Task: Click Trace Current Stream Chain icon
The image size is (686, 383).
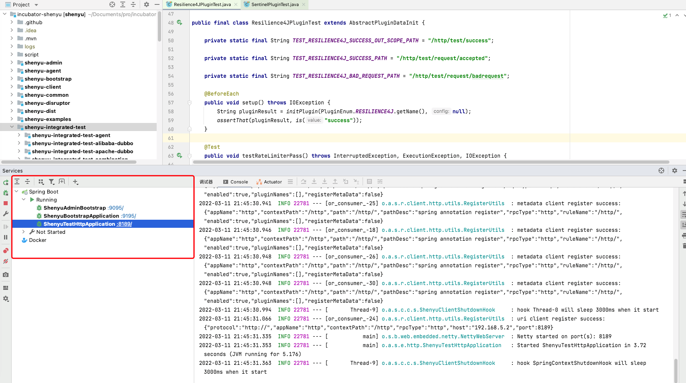Action: coord(380,182)
